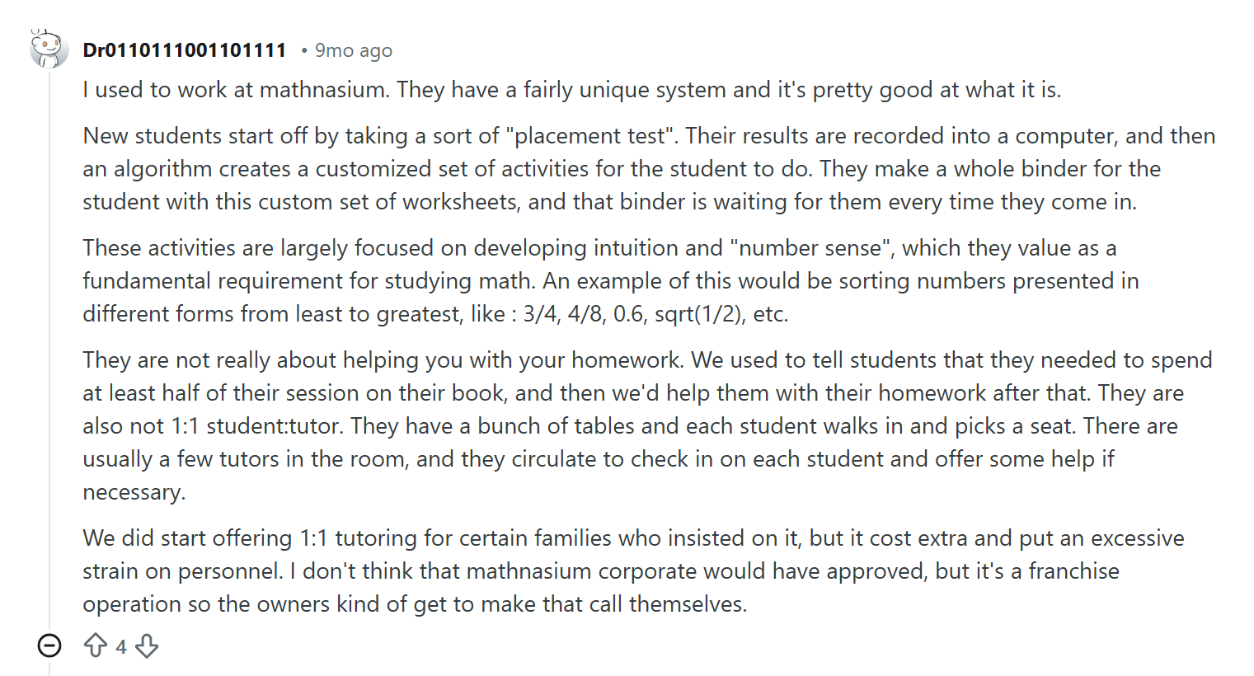Screen dimensions: 1254x676
Task: Click the upward arrow beside the vote count
Action: click(x=97, y=646)
